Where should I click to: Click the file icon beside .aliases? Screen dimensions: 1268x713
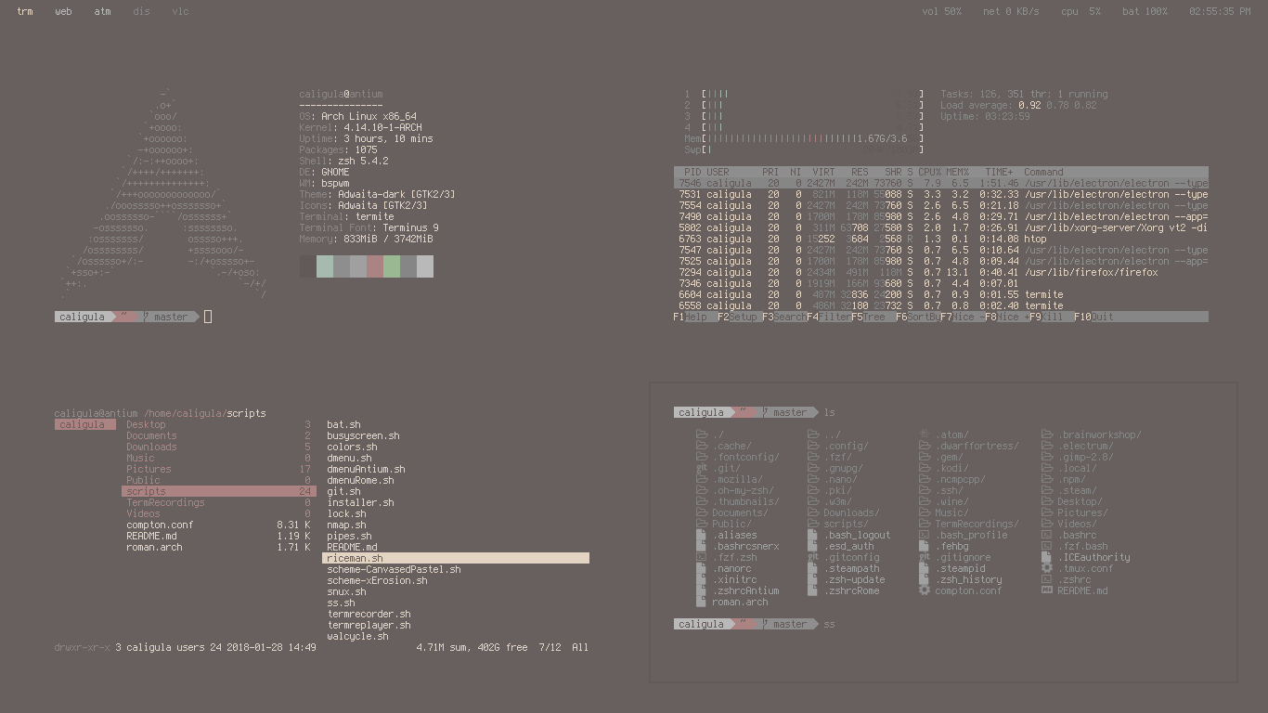point(702,535)
